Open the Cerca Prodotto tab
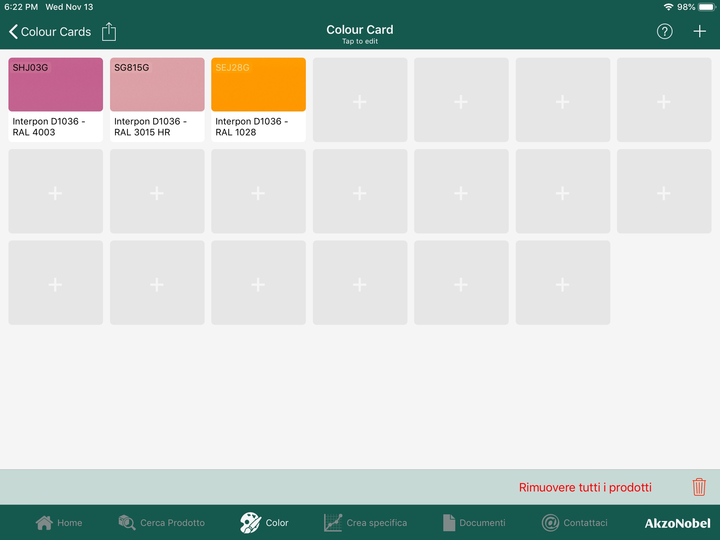 [162, 523]
